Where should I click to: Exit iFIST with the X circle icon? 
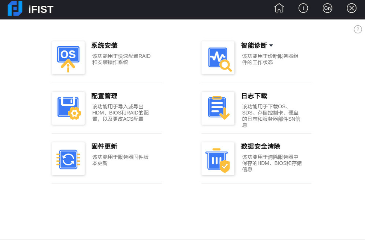tap(352, 8)
